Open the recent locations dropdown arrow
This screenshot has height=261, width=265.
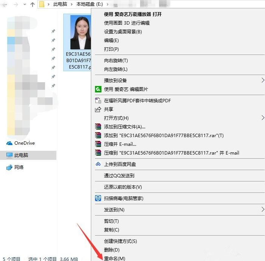25,5
